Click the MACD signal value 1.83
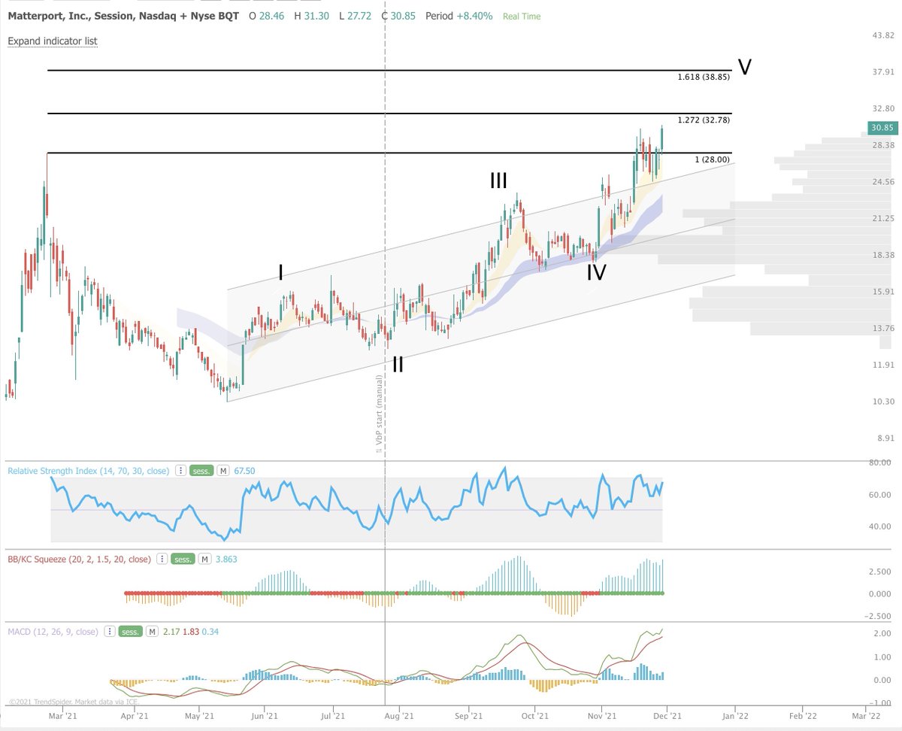Viewport: 902px width, 731px height. 192,632
